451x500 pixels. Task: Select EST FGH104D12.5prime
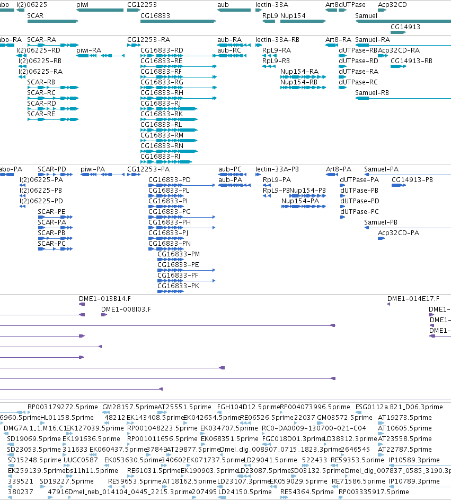click(x=219, y=412)
